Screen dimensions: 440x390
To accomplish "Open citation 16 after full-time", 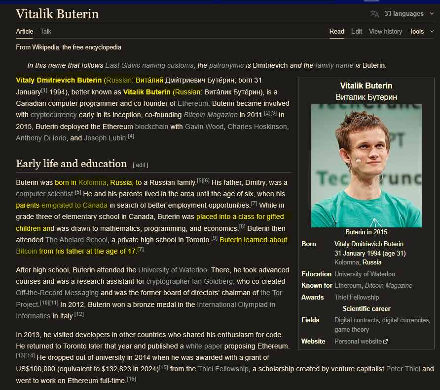I will [x=131, y=379].
